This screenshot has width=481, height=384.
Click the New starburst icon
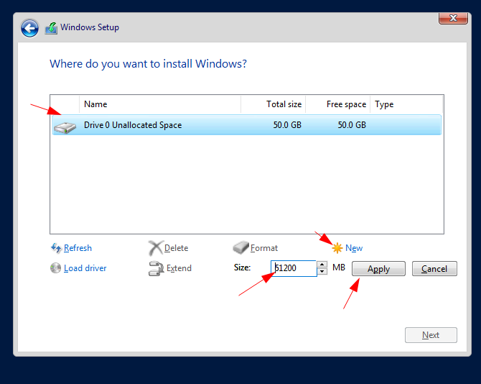click(x=337, y=248)
